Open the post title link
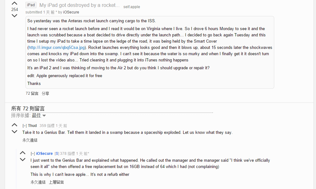 [x=79, y=5]
